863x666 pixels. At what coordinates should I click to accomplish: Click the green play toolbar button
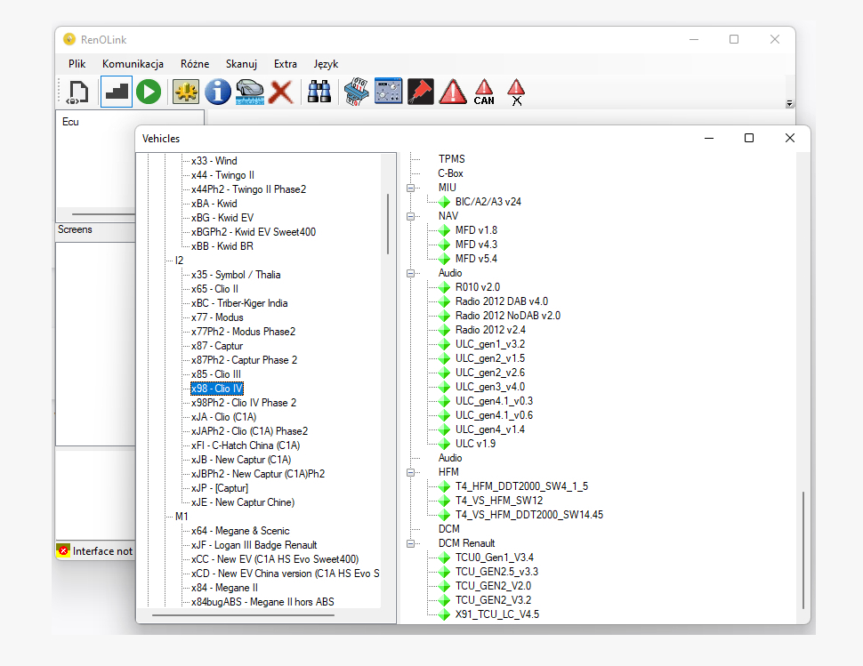[149, 92]
